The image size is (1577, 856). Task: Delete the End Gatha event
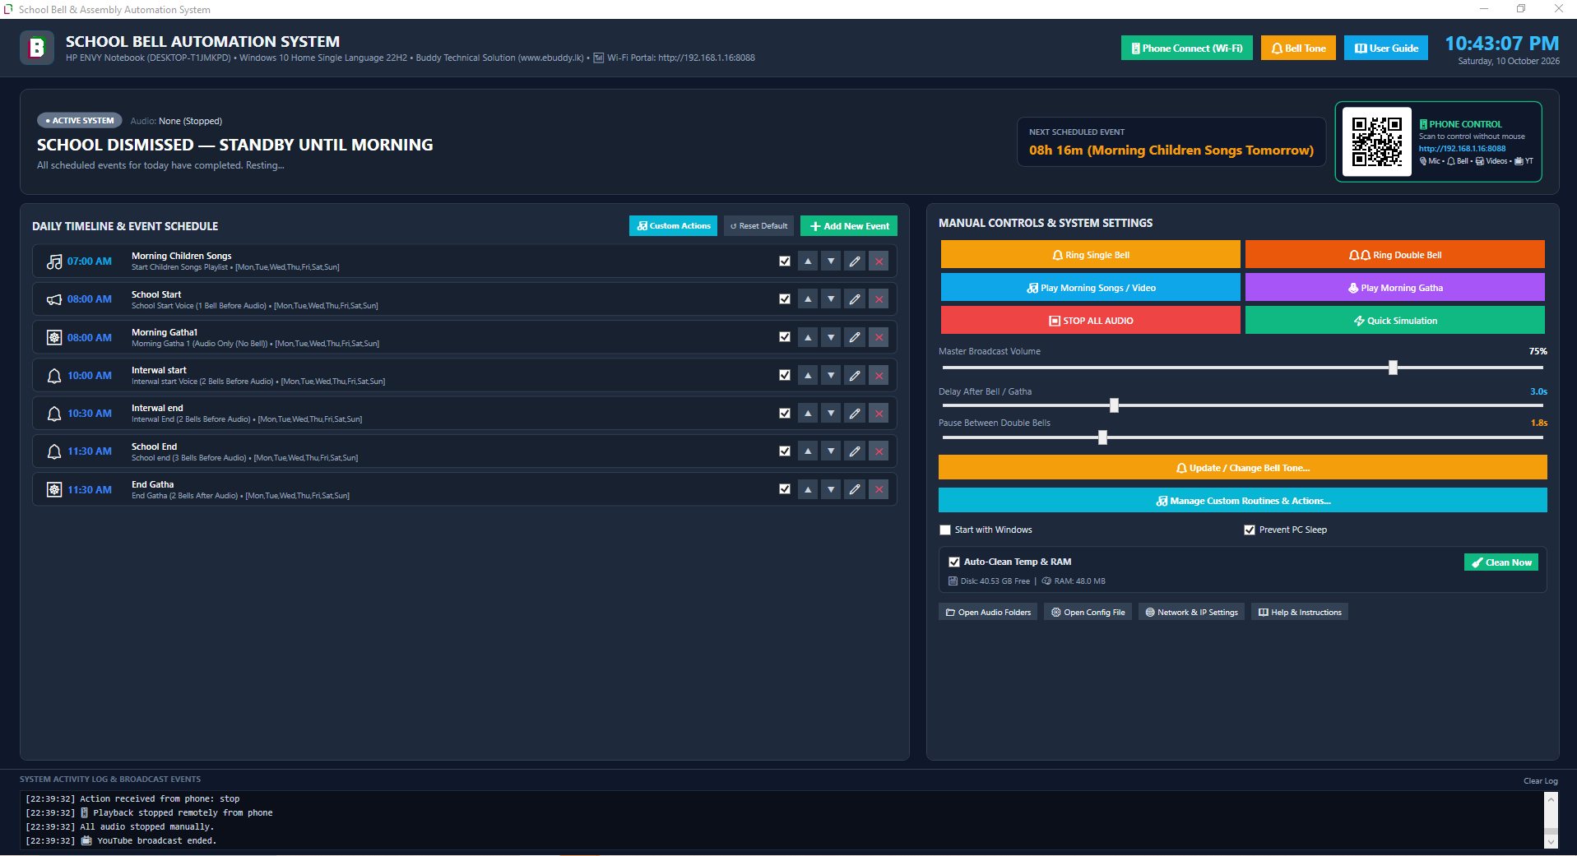point(879,489)
